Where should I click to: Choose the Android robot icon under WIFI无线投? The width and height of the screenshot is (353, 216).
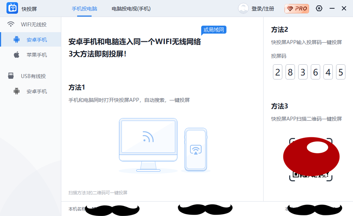tap(17, 39)
